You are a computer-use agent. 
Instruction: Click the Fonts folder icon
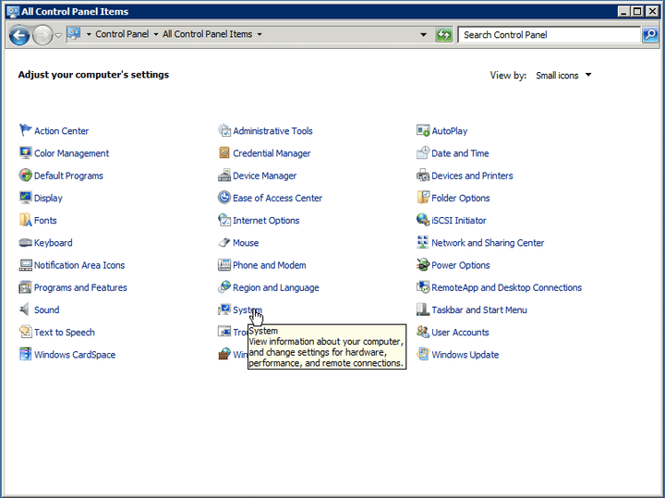coord(26,221)
